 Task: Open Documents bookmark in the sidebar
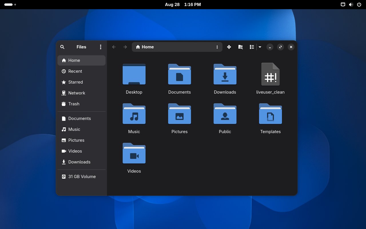pos(81,119)
